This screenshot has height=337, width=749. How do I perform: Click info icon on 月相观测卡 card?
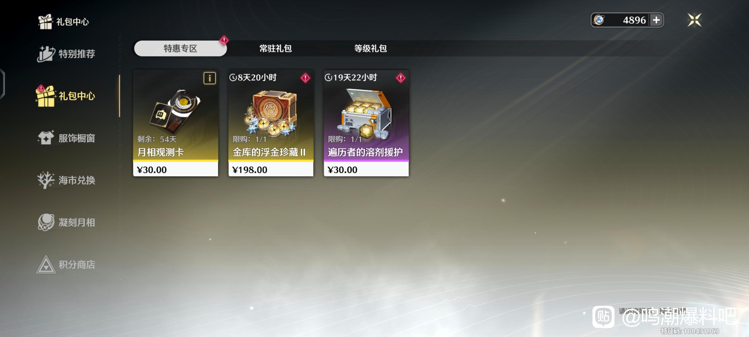coord(210,78)
